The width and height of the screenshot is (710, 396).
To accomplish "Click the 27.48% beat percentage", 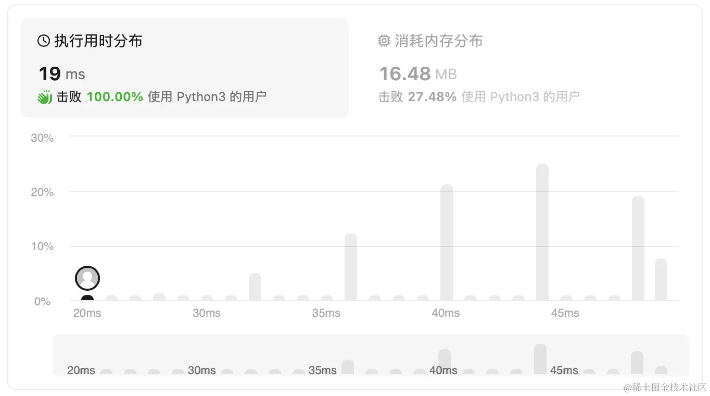I will click(x=432, y=96).
